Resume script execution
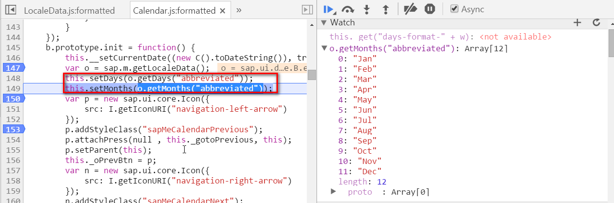This screenshot has height=203, width=614. (x=329, y=9)
